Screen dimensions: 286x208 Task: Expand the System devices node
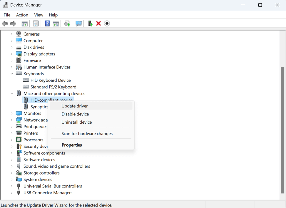(12, 180)
